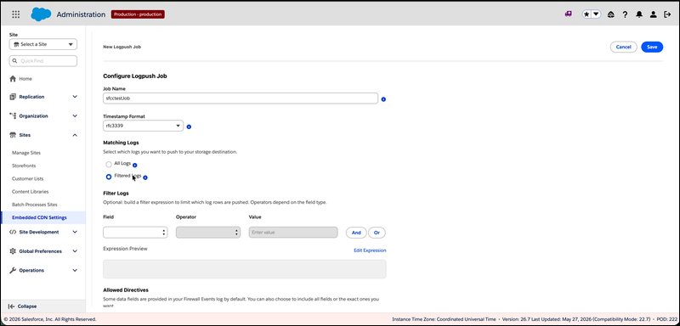Open the help question mark icon

click(625, 14)
